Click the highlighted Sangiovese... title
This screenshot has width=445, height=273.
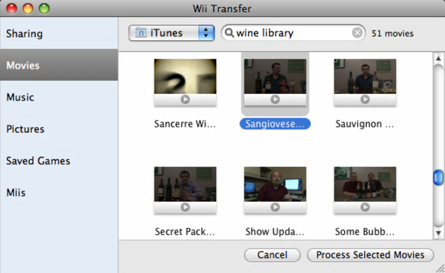point(275,124)
